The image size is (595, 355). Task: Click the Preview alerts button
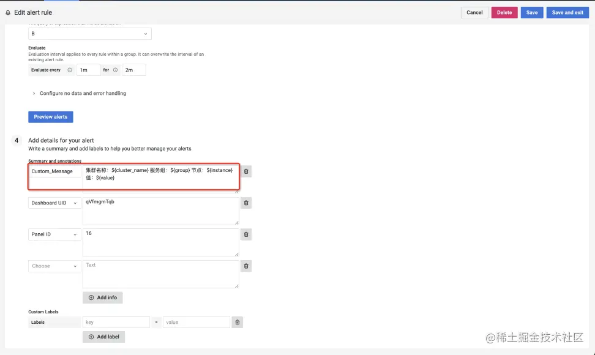(x=50, y=117)
